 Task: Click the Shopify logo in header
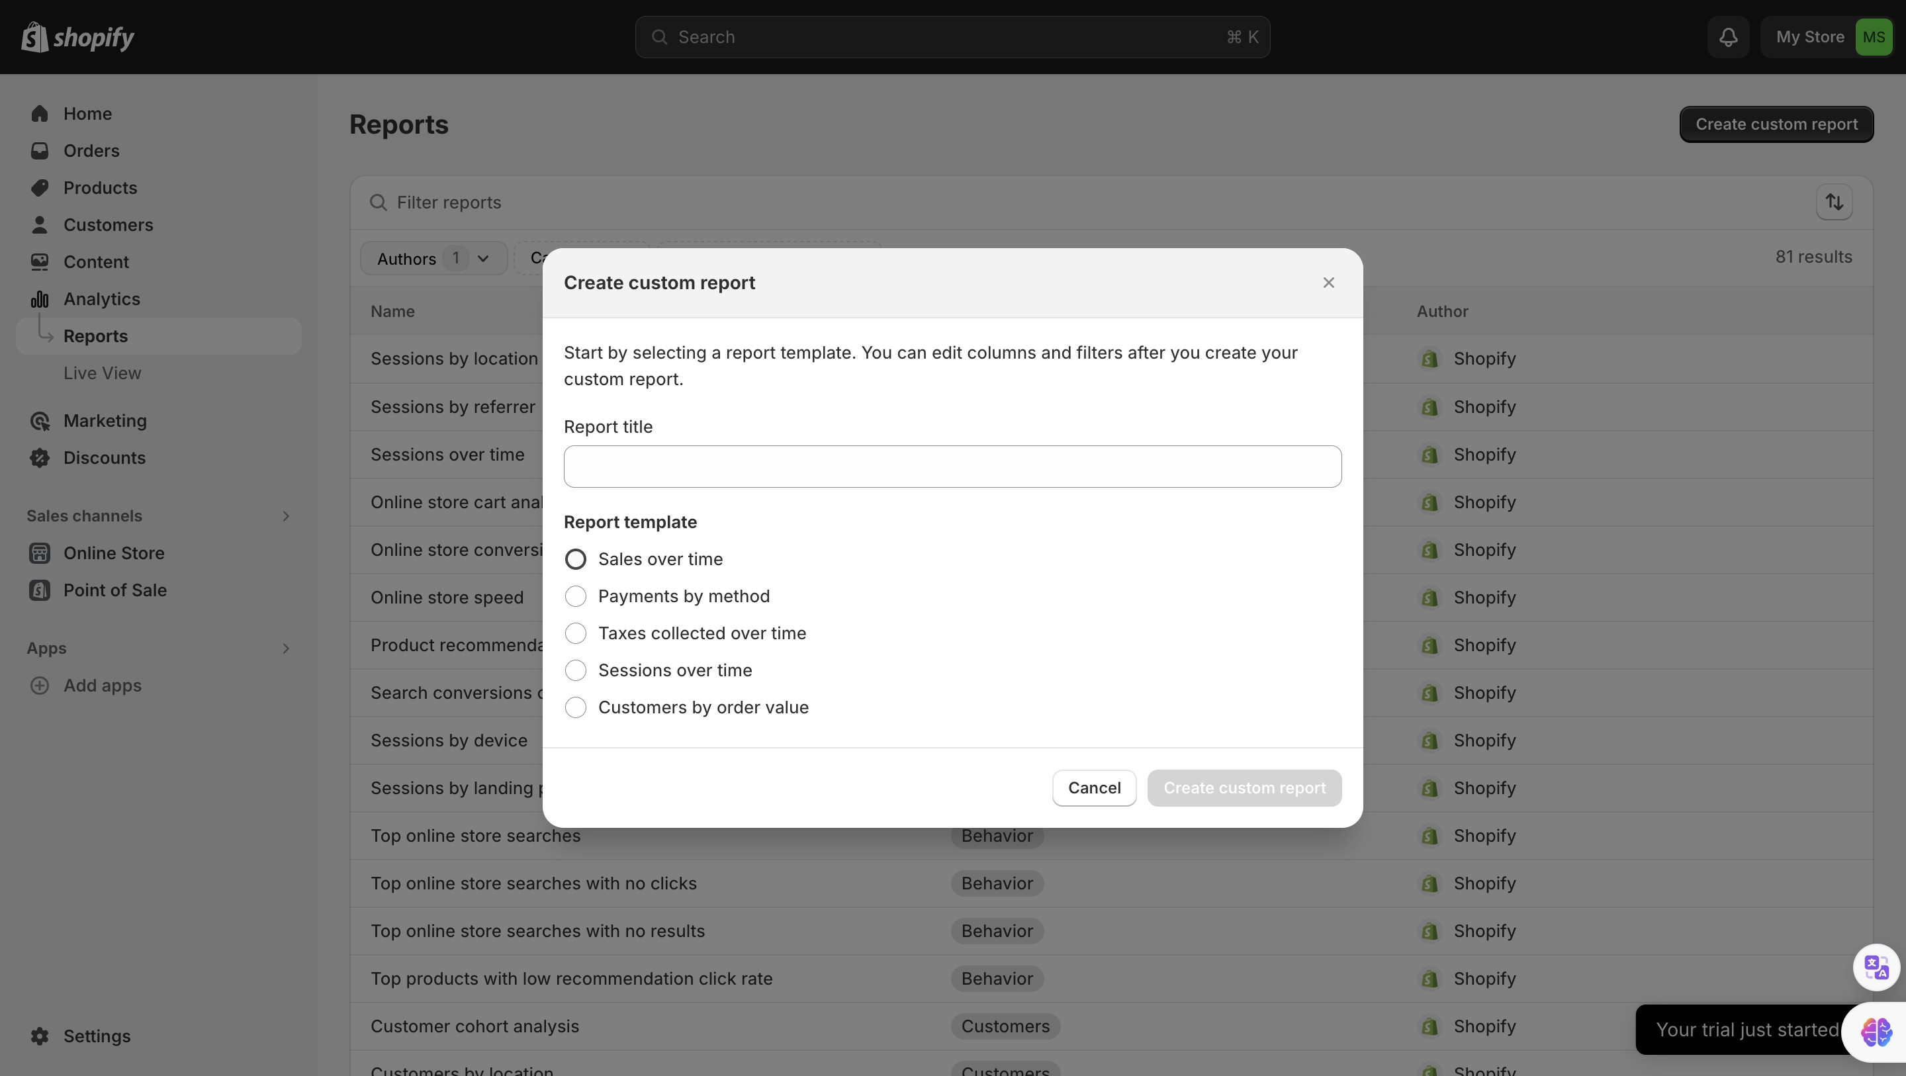[77, 37]
